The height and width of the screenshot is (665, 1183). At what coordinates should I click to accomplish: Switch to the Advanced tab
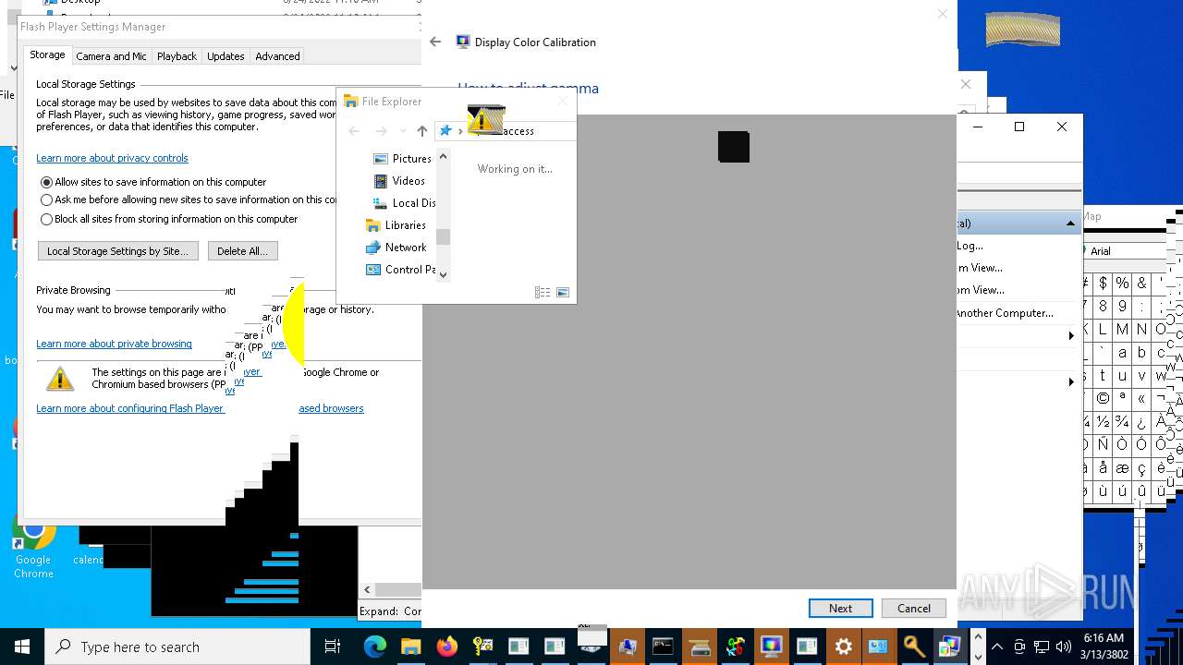[x=277, y=56]
